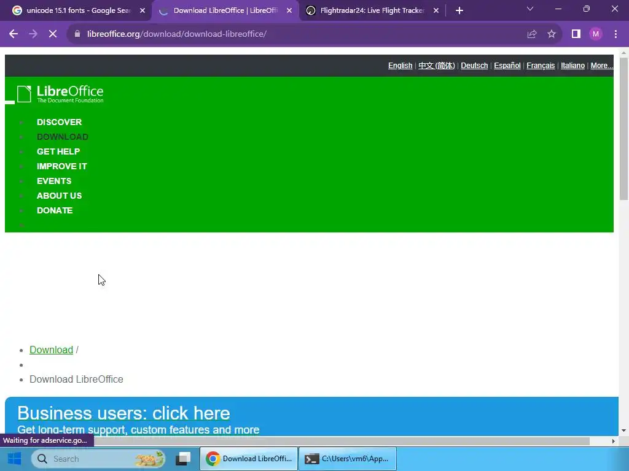Click horizontal scroll right arrow

tap(613, 441)
